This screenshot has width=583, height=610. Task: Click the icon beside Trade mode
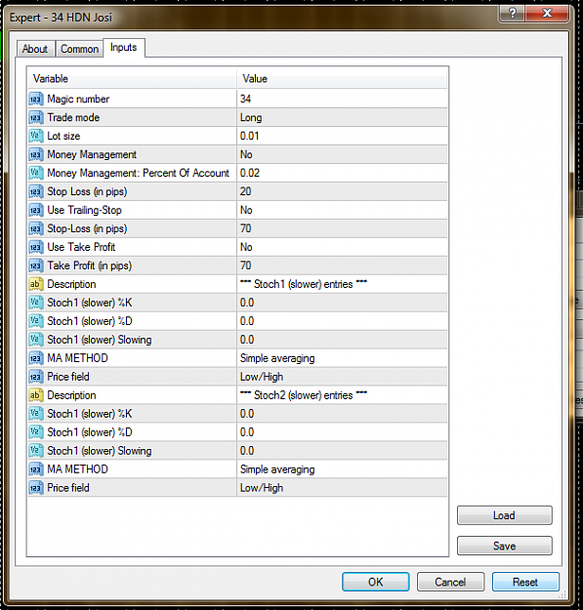(35, 117)
